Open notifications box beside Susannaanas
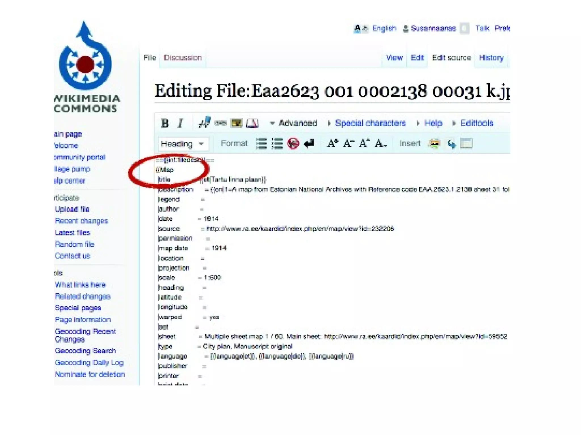The width and height of the screenshot is (581, 435). (x=464, y=28)
